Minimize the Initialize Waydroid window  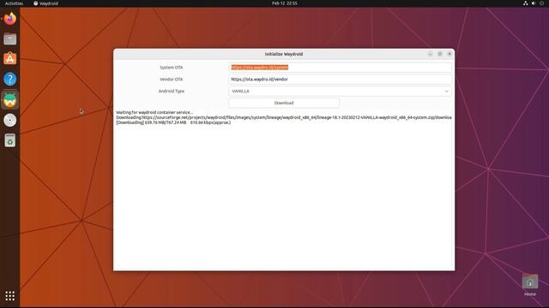pyautogui.click(x=430, y=54)
